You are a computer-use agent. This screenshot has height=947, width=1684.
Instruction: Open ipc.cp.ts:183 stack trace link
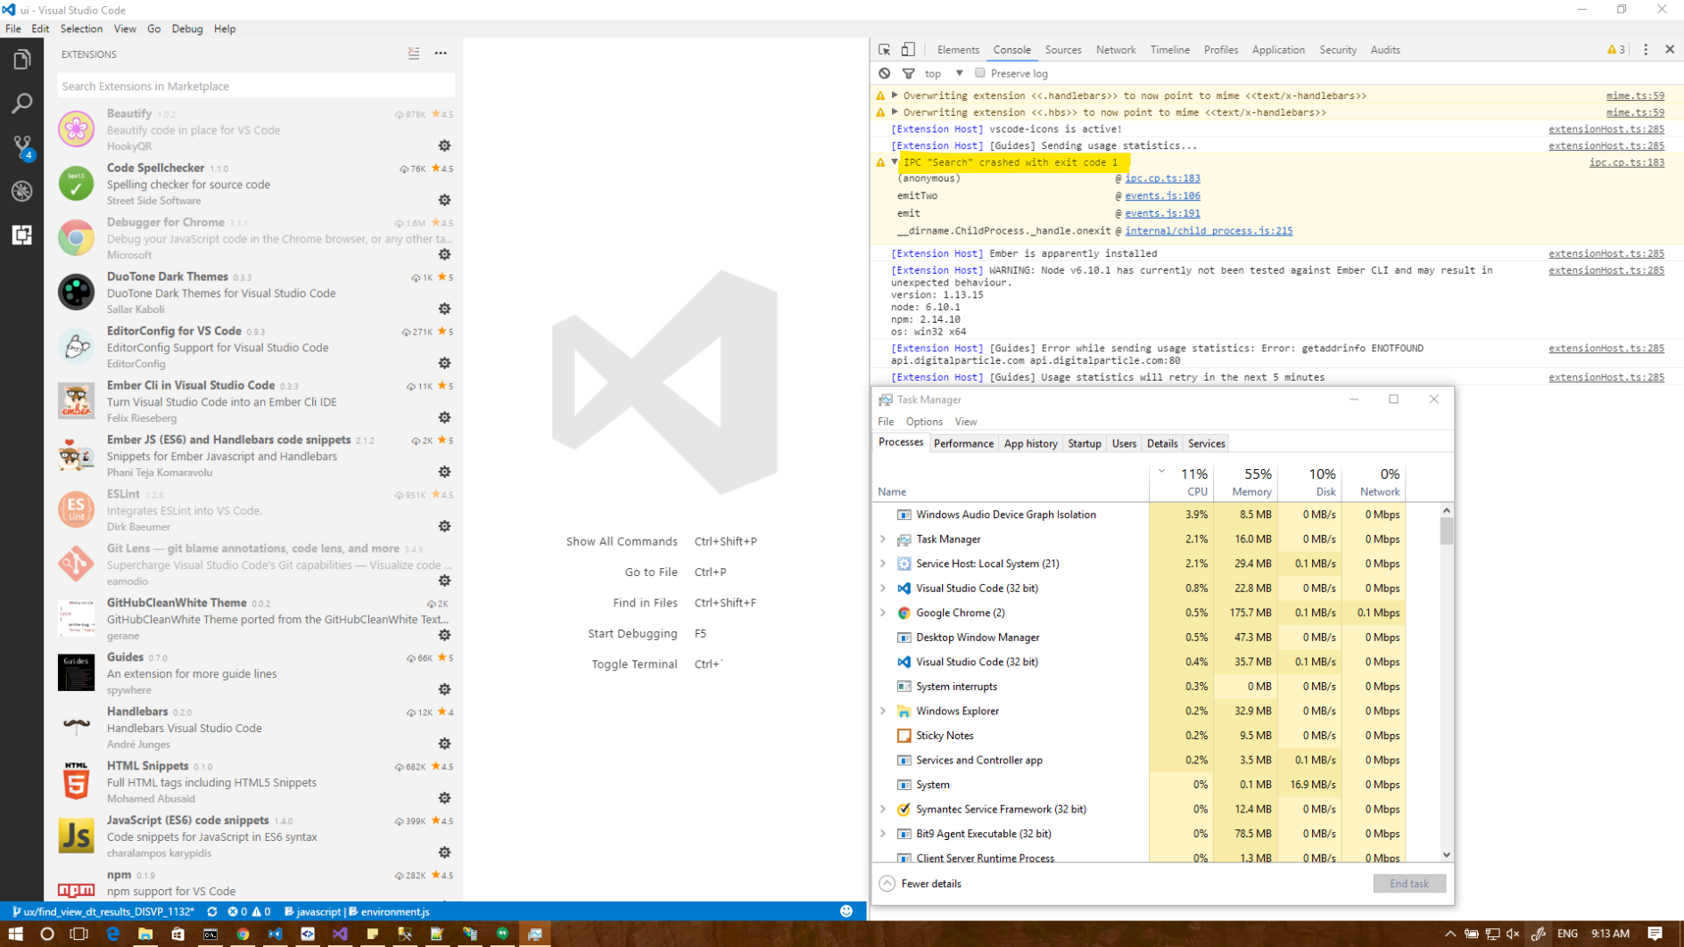coord(1162,178)
